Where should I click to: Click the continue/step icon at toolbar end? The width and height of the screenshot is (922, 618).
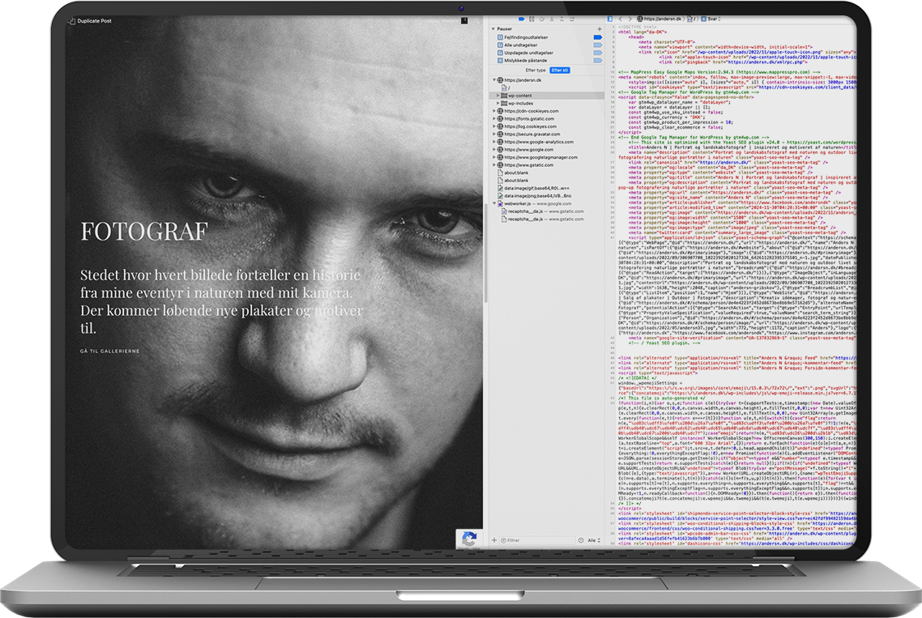click(x=571, y=19)
